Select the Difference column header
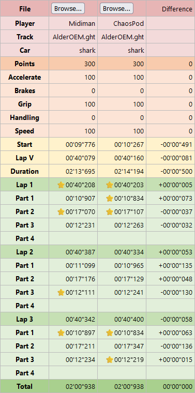 pos(177,9)
